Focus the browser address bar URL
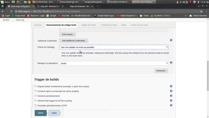 point(56,11)
